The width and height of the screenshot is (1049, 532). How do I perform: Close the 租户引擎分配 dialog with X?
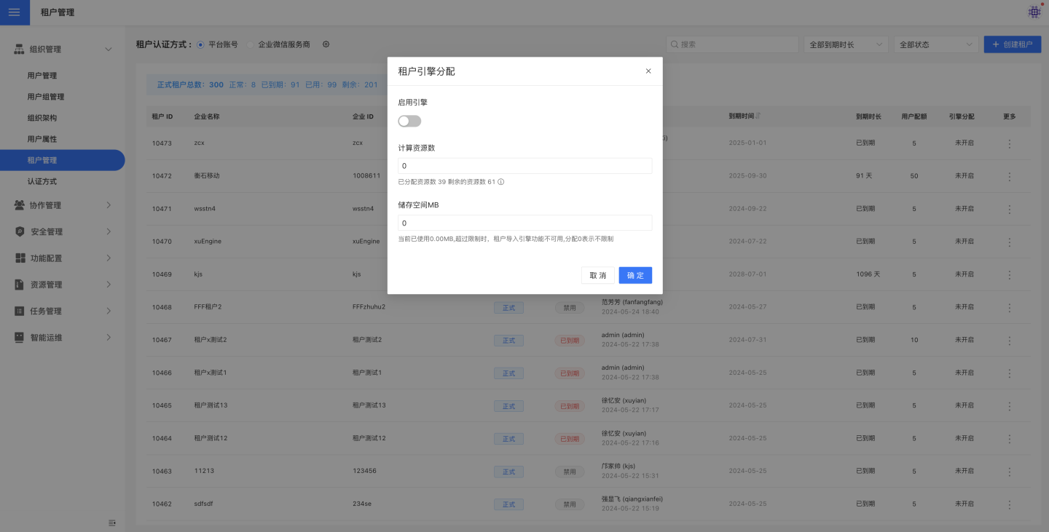[648, 71]
